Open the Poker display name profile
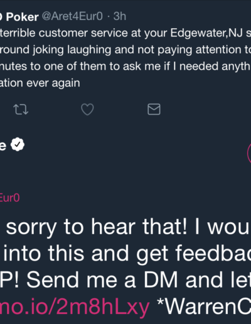 [19, 17]
